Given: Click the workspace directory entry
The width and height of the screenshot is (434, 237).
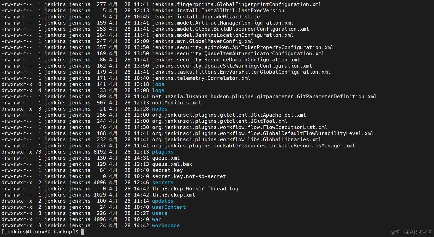Looking at the screenshot, I should 166,226.
